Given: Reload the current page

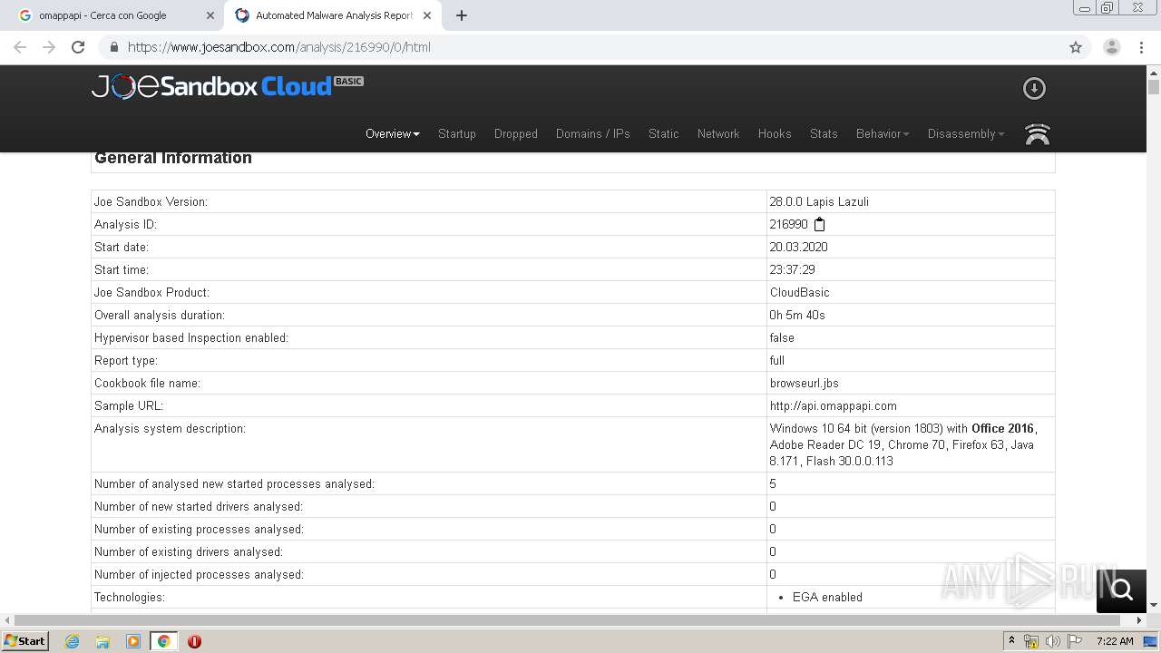Looking at the screenshot, I should (x=78, y=47).
